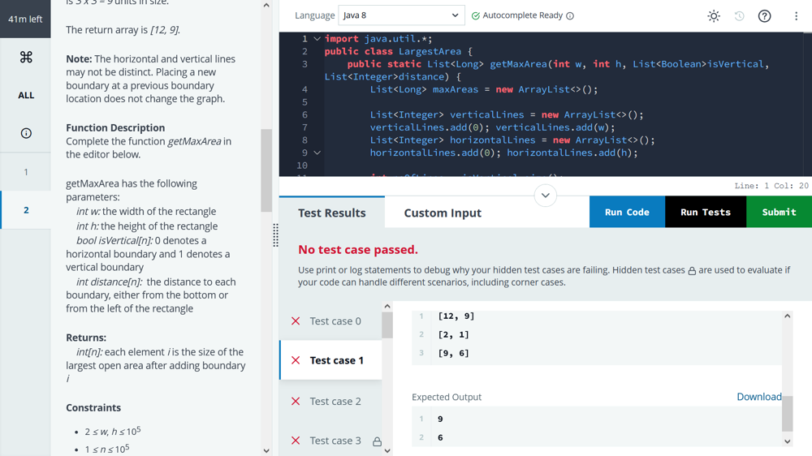The height and width of the screenshot is (456, 812).
Task: Fold the code block at line 9
Action: coord(317,153)
